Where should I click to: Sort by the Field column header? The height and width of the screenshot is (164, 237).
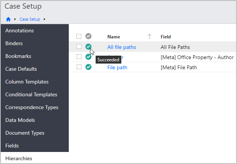(166, 37)
